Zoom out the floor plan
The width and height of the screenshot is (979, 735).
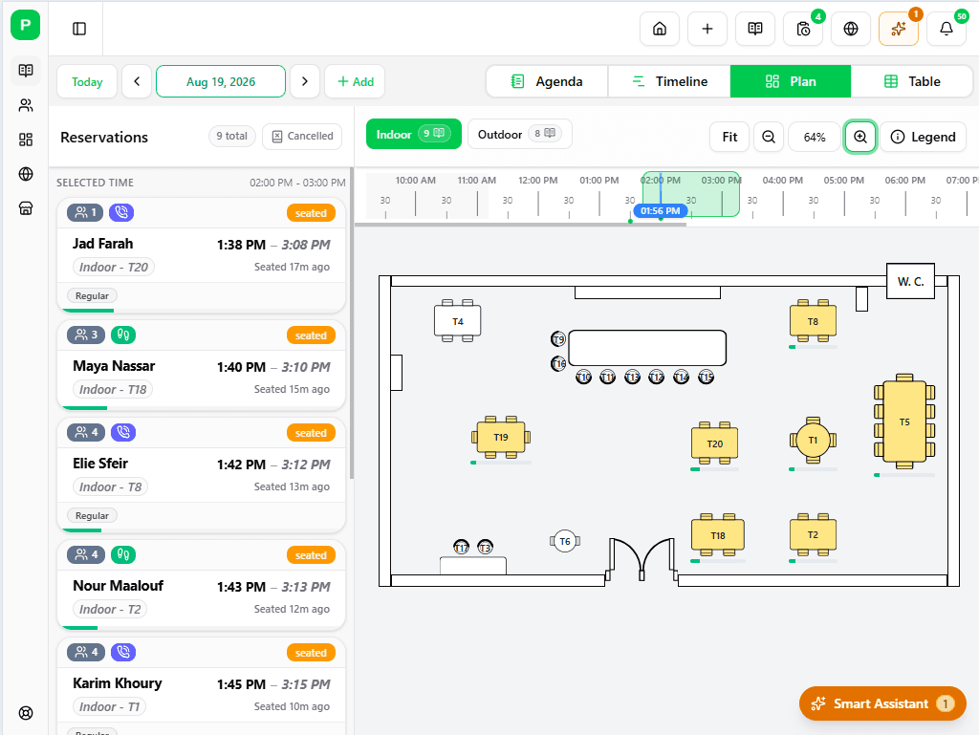click(x=769, y=137)
